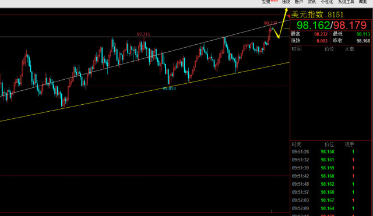Click the 98.337 high label on chart

pyautogui.click(x=270, y=23)
